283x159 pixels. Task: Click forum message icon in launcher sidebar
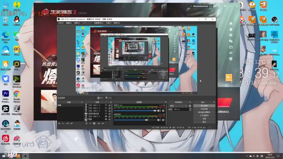(x=231, y=35)
